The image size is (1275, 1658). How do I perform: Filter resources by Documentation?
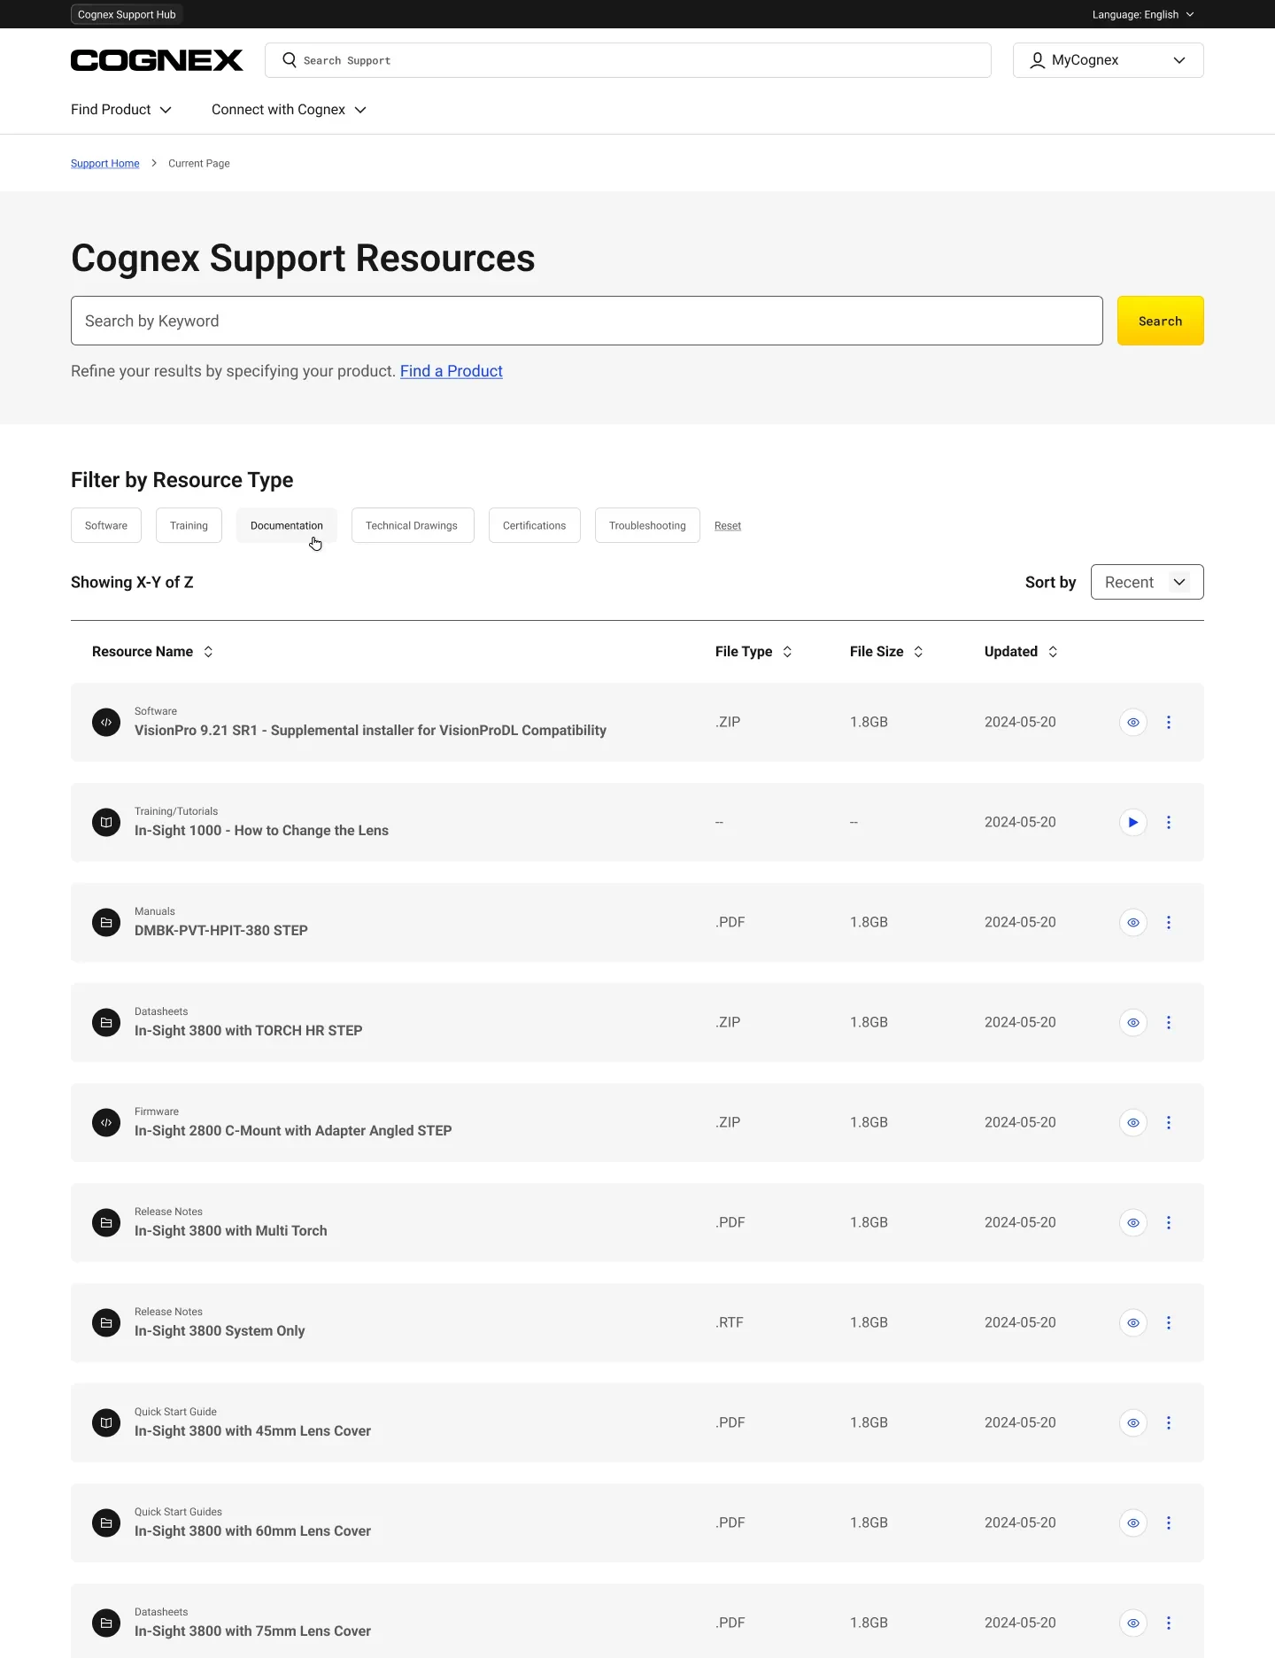[x=287, y=525]
